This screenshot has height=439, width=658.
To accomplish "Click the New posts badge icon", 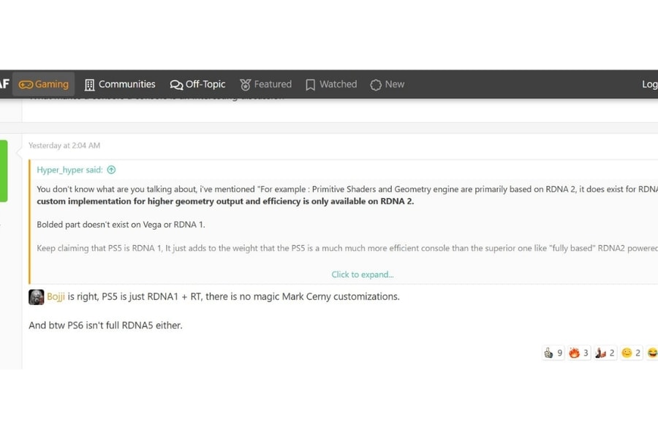I will point(376,85).
